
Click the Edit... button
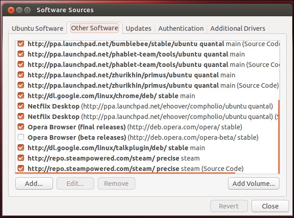pyautogui.click(x=75, y=184)
